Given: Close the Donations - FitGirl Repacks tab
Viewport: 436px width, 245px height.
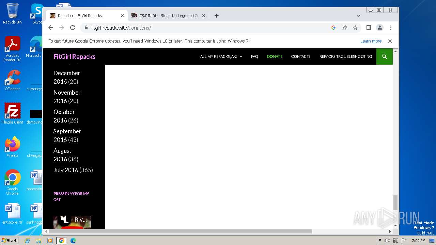Looking at the screenshot, I should [122, 16].
